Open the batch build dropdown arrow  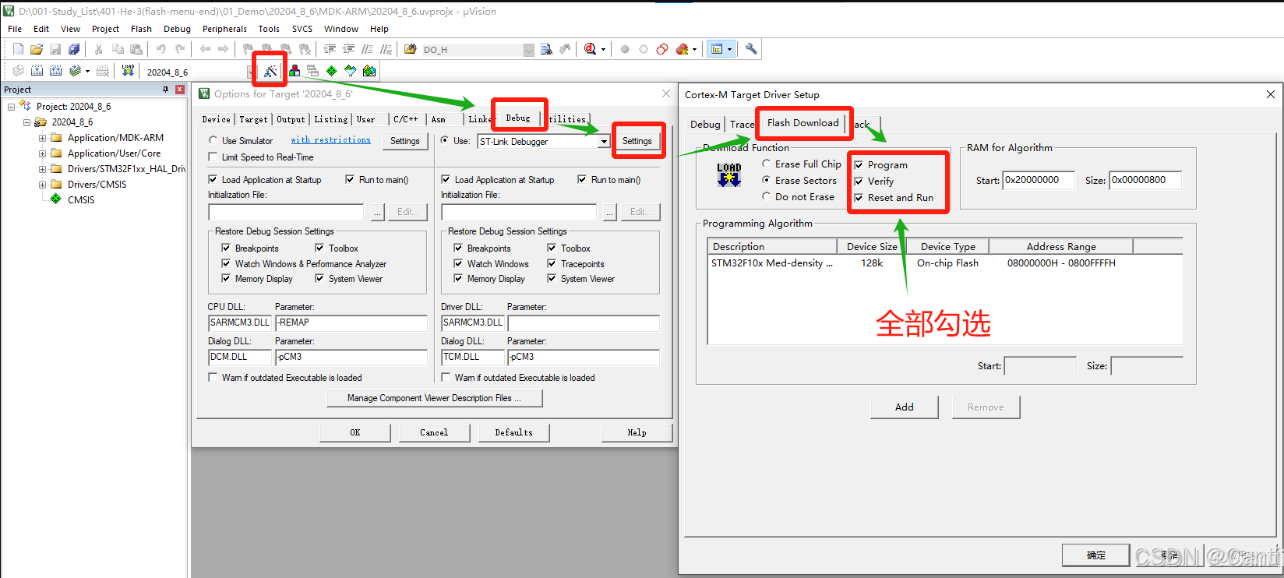tap(87, 71)
